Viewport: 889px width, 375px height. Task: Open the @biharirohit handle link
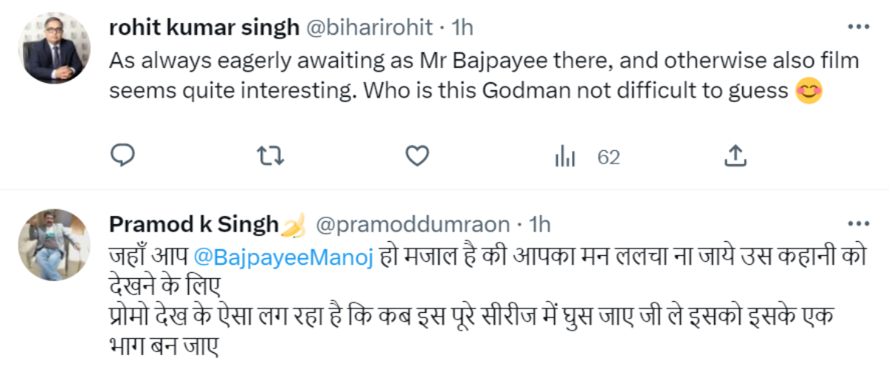[x=368, y=27]
